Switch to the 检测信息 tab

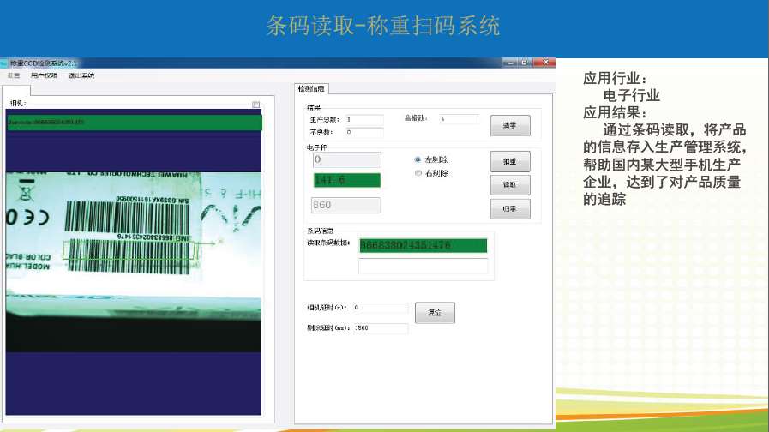pos(311,89)
